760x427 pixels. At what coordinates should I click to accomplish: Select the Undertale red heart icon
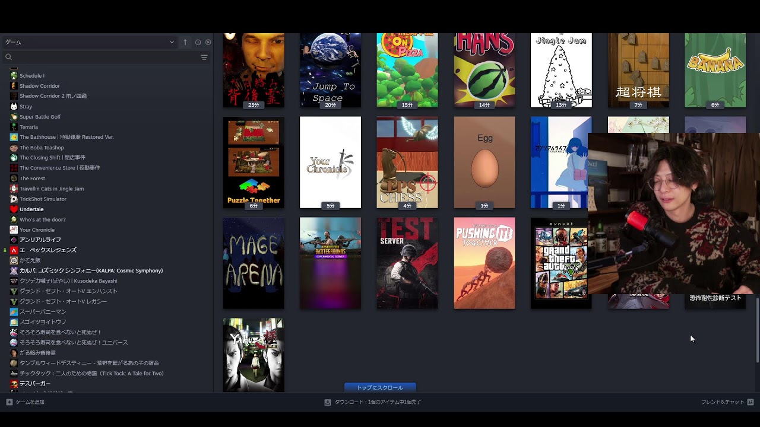14,209
